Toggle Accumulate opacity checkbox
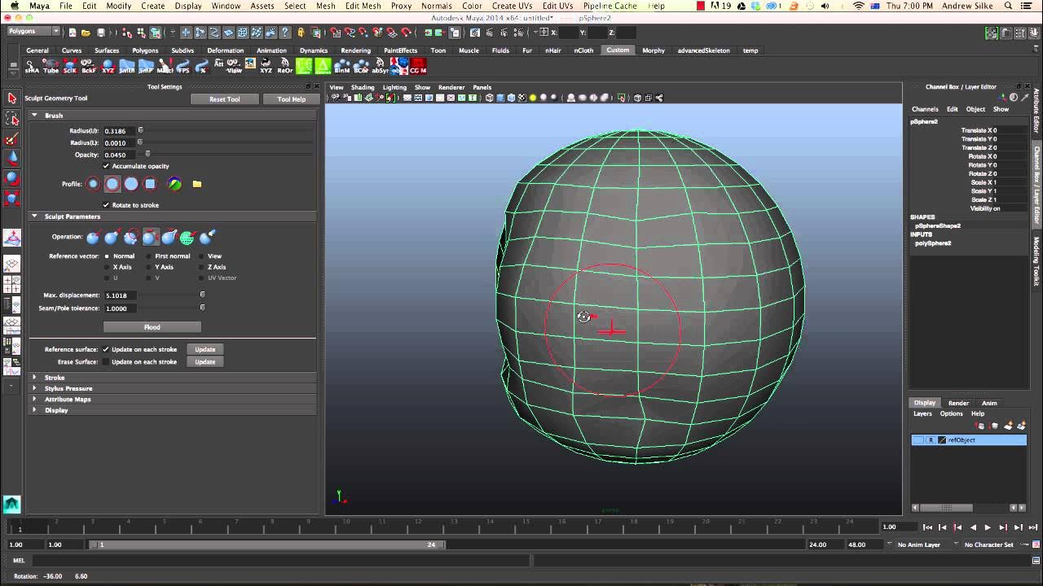This screenshot has height=586, width=1043. click(106, 166)
